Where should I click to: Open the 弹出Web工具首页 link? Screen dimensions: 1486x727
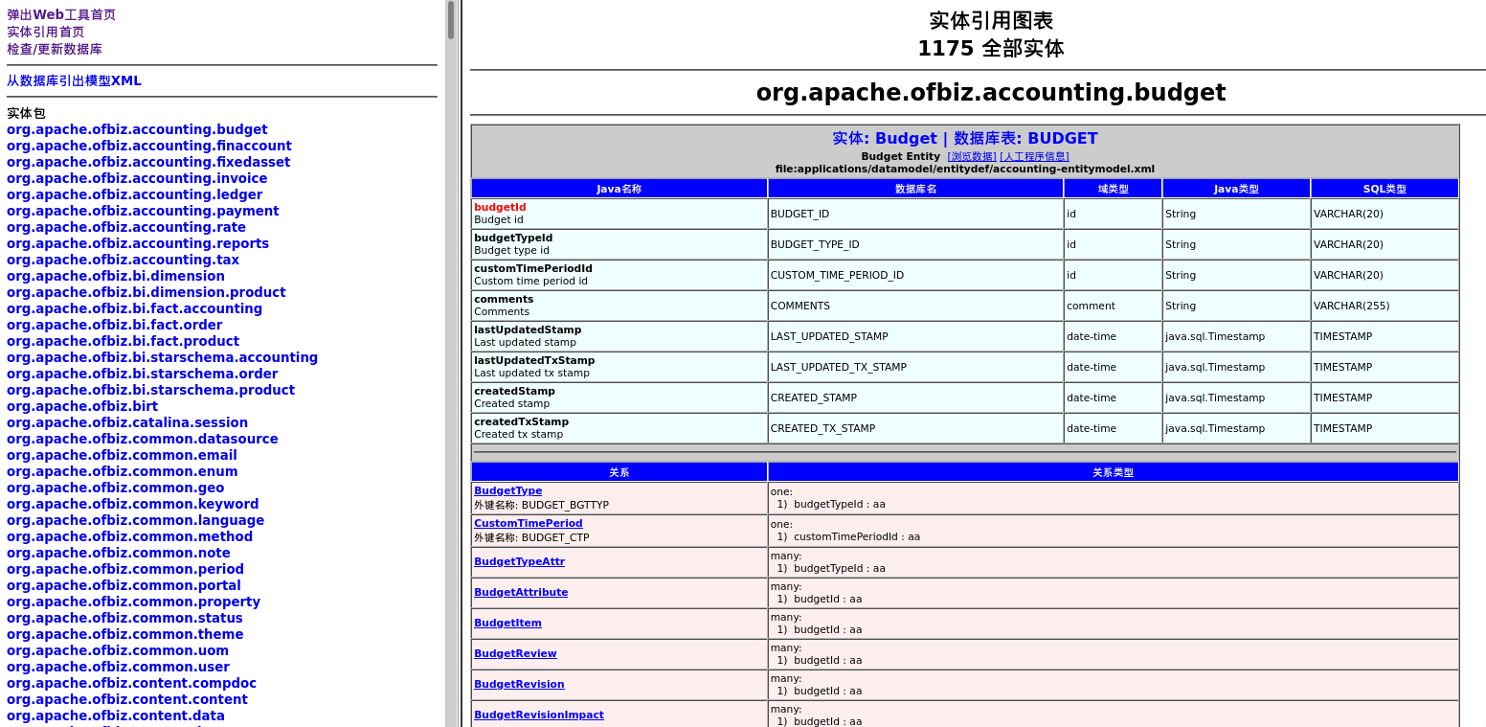coord(61,15)
